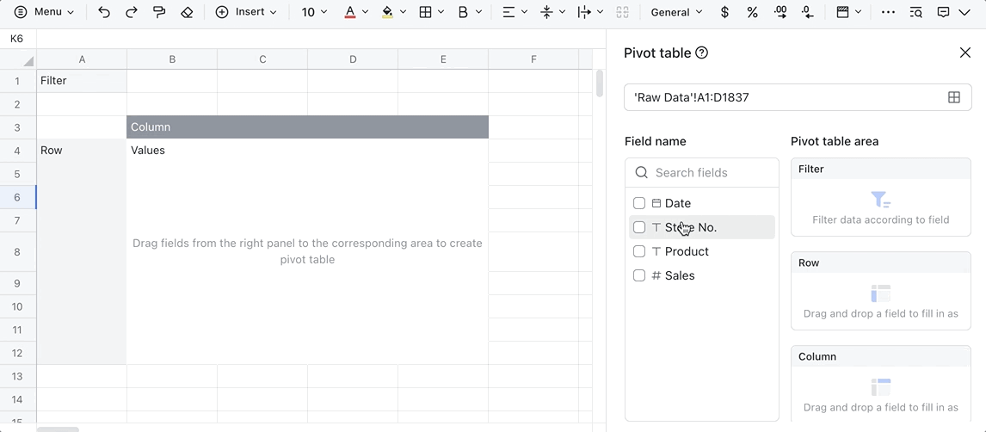Viewport: 986px width, 432px height.
Task: Select the paint format tool
Action: [x=159, y=12]
